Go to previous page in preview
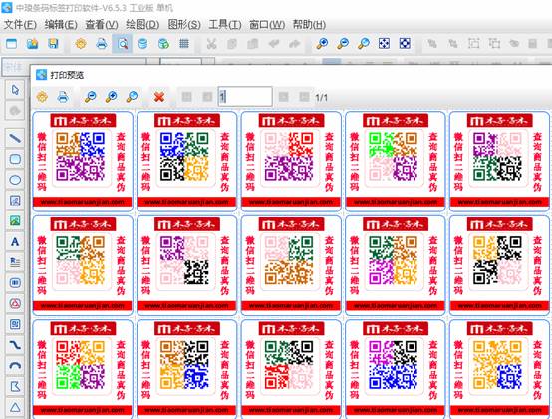Image resolution: width=552 pixels, height=419 pixels. coord(207,97)
